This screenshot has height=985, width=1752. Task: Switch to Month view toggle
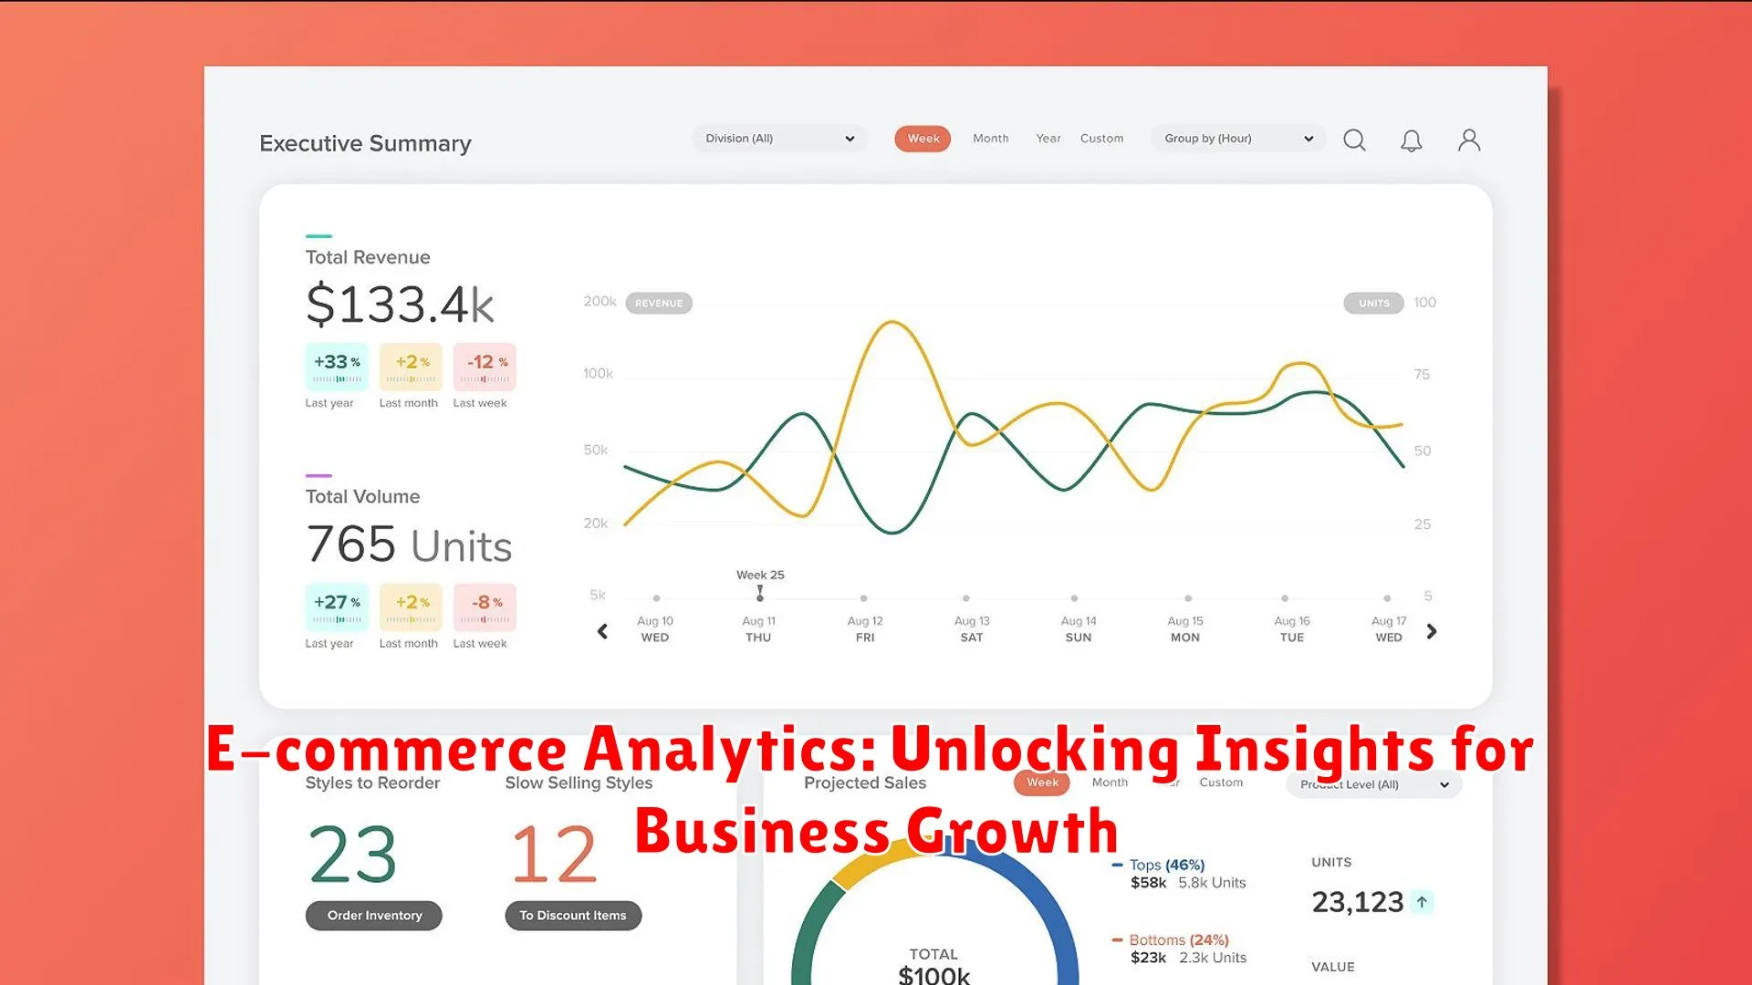988,139
